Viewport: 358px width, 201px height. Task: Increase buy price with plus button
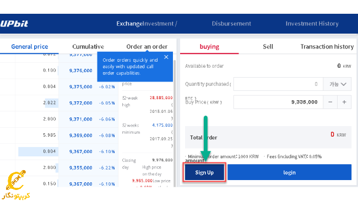(344, 102)
